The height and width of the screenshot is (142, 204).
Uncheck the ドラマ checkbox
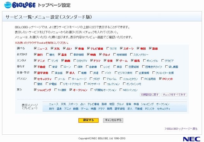[x=91, y=61]
